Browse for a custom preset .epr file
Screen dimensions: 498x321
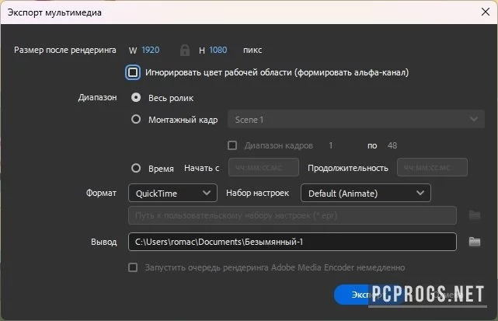(x=475, y=215)
